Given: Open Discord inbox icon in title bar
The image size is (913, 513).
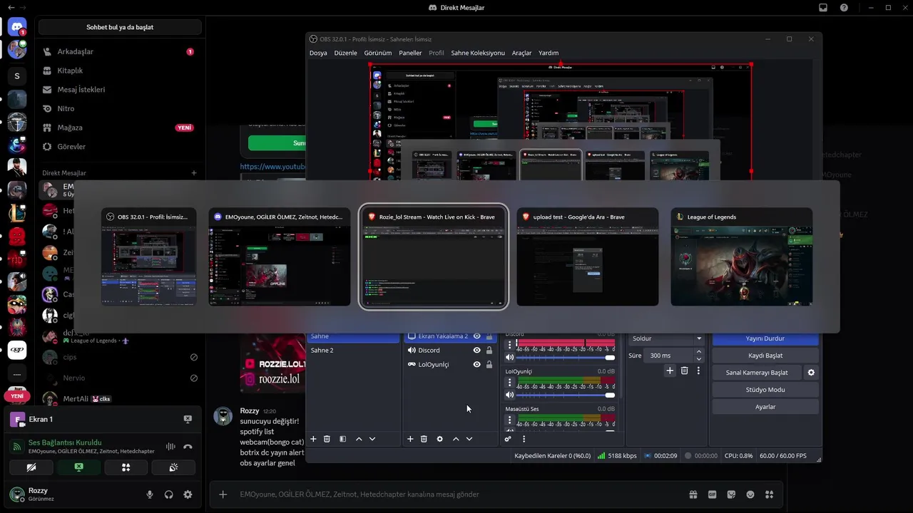Looking at the screenshot, I should coord(823,8).
